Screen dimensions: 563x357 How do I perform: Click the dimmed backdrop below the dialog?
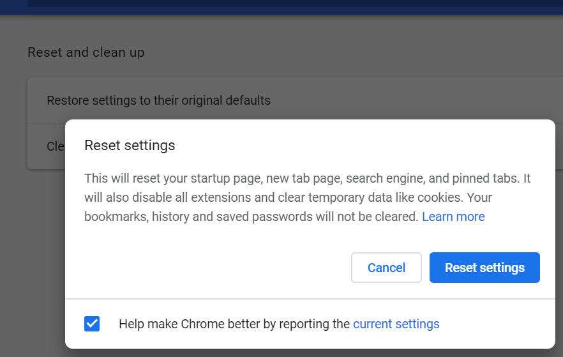[x=281, y=353]
